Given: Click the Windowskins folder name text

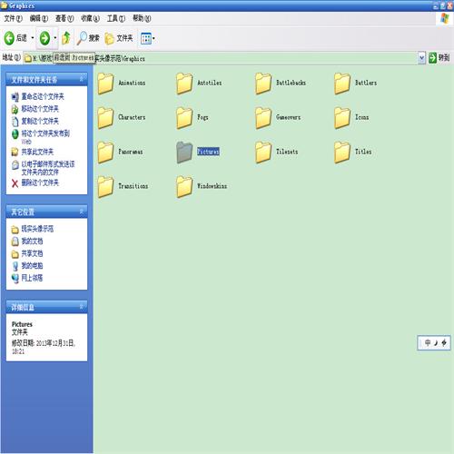Looking at the screenshot, I should (x=212, y=186).
